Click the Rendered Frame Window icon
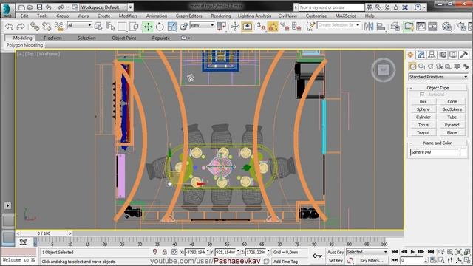Viewport: 473px width, 266px height. 470,27
